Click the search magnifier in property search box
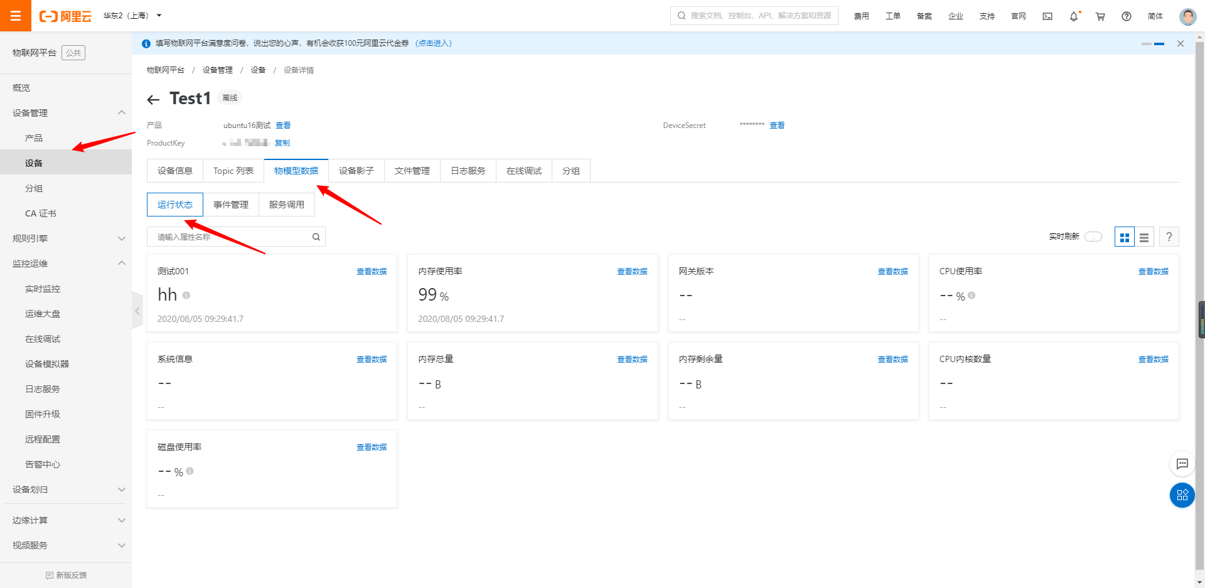The image size is (1205, 588). pyautogui.click(x=316, y=237)
